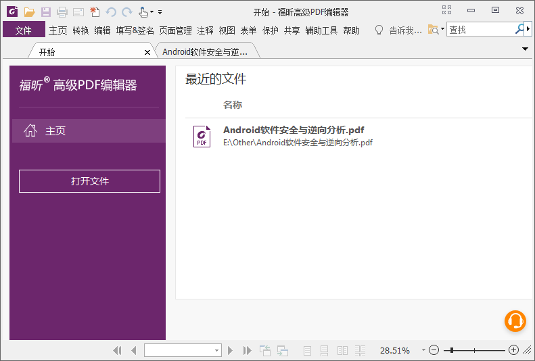Click into the 查找 search box

coord(480,30)
